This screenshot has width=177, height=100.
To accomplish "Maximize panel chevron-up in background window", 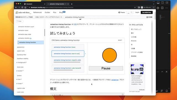I will click(162, 72).
